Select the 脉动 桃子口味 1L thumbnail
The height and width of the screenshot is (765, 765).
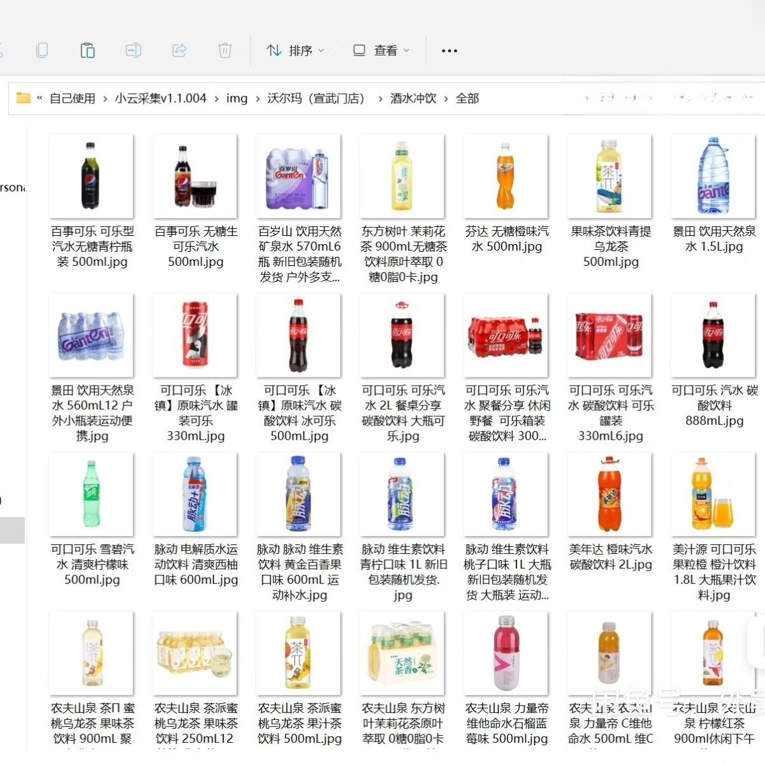click(506, 494)
